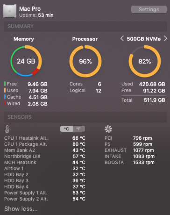Viewport: 170px width, 215px height.
Task: Select the 500GB NVMe disk title
Action: click(x=143, y=39)
